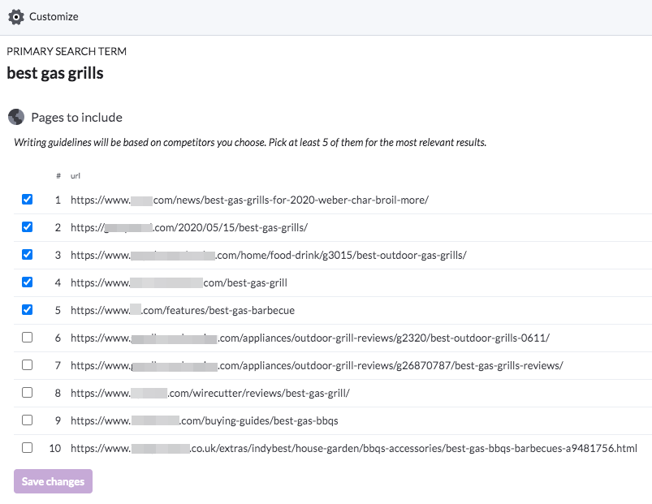Open the wirecutter best-gas-grill URL
The height and width of the screenshot is (504, 652).
tap(210, 393)
